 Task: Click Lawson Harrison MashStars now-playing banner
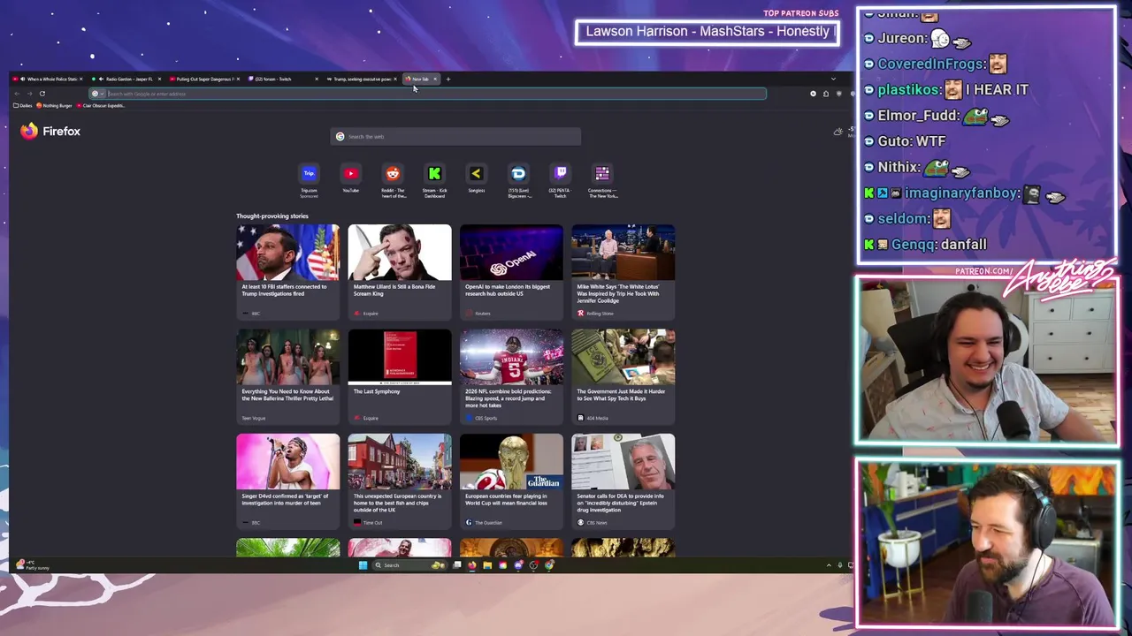(707, 32)
